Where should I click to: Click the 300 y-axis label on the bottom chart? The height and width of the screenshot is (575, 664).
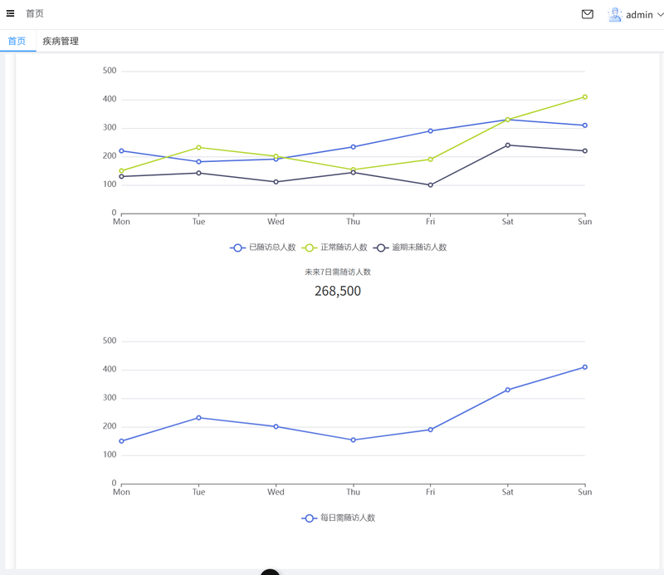pyautogui.click(x=110, y=398)
